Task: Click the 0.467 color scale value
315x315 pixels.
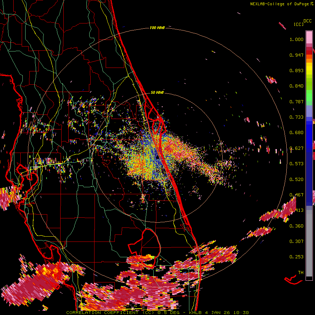Action: [x=296, y=195]
